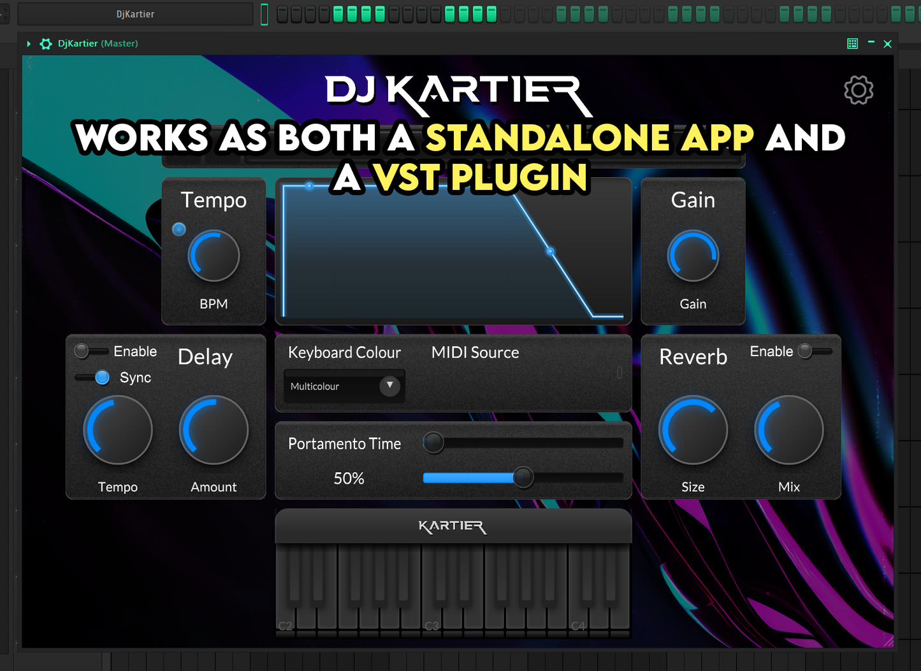This screenshot has width=921, height=671.
Task: Click the Delay Amount knob
Action: click(214, 430)
